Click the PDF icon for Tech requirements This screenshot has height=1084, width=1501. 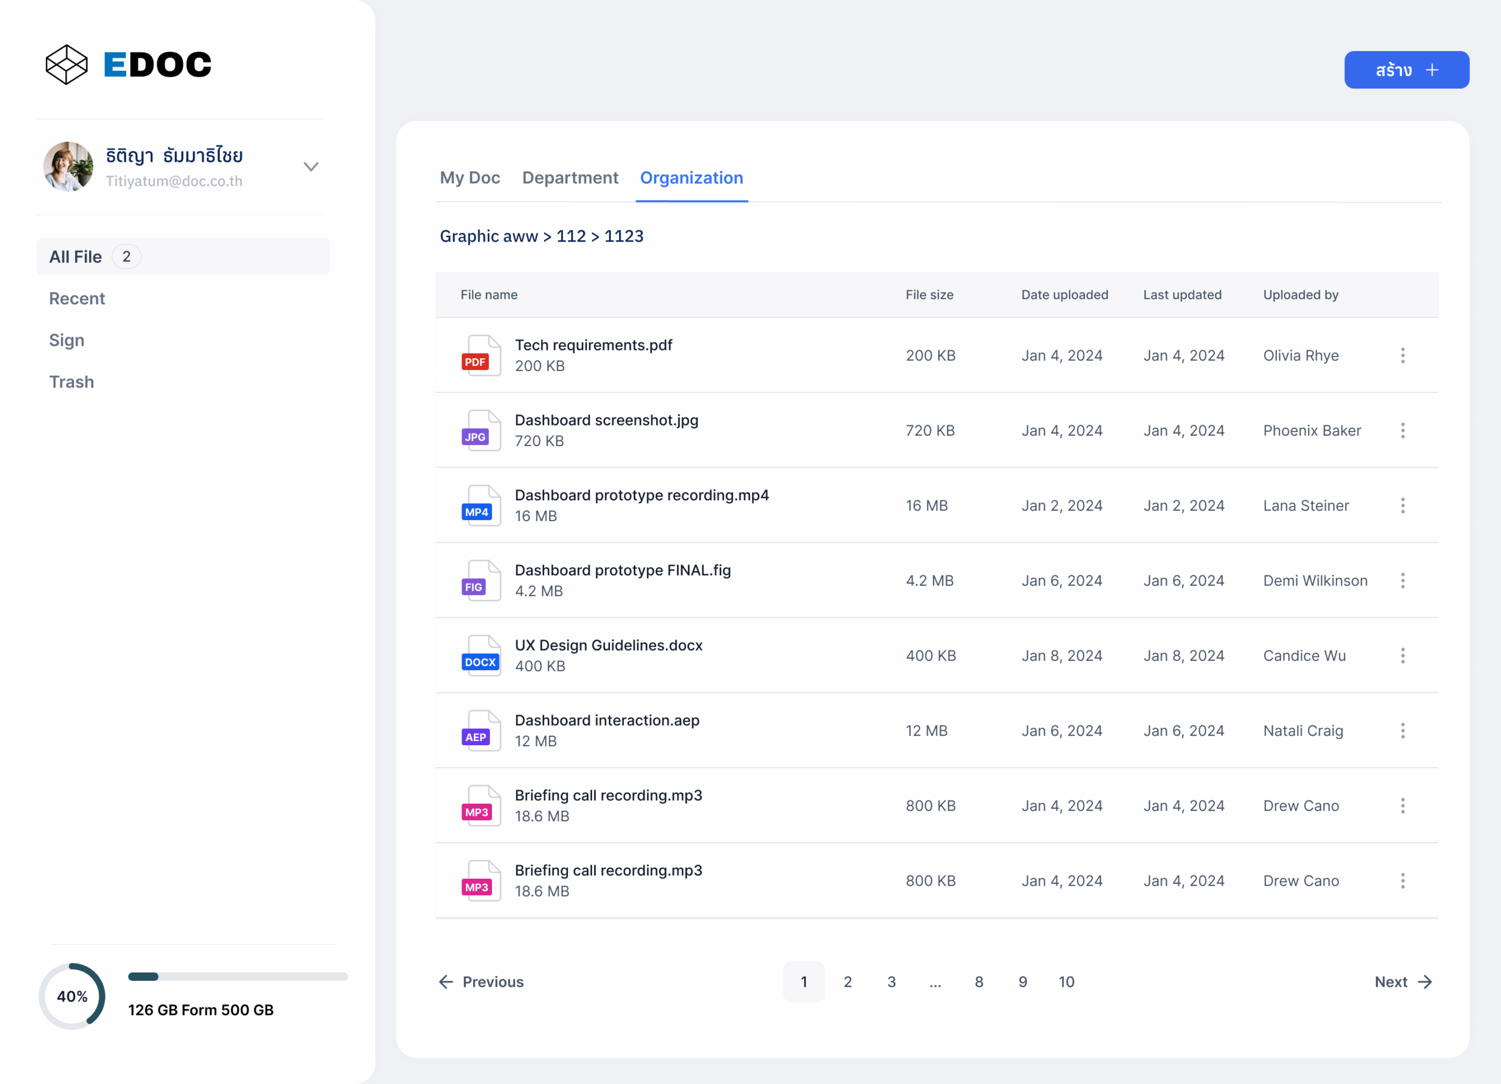[480, 355]
